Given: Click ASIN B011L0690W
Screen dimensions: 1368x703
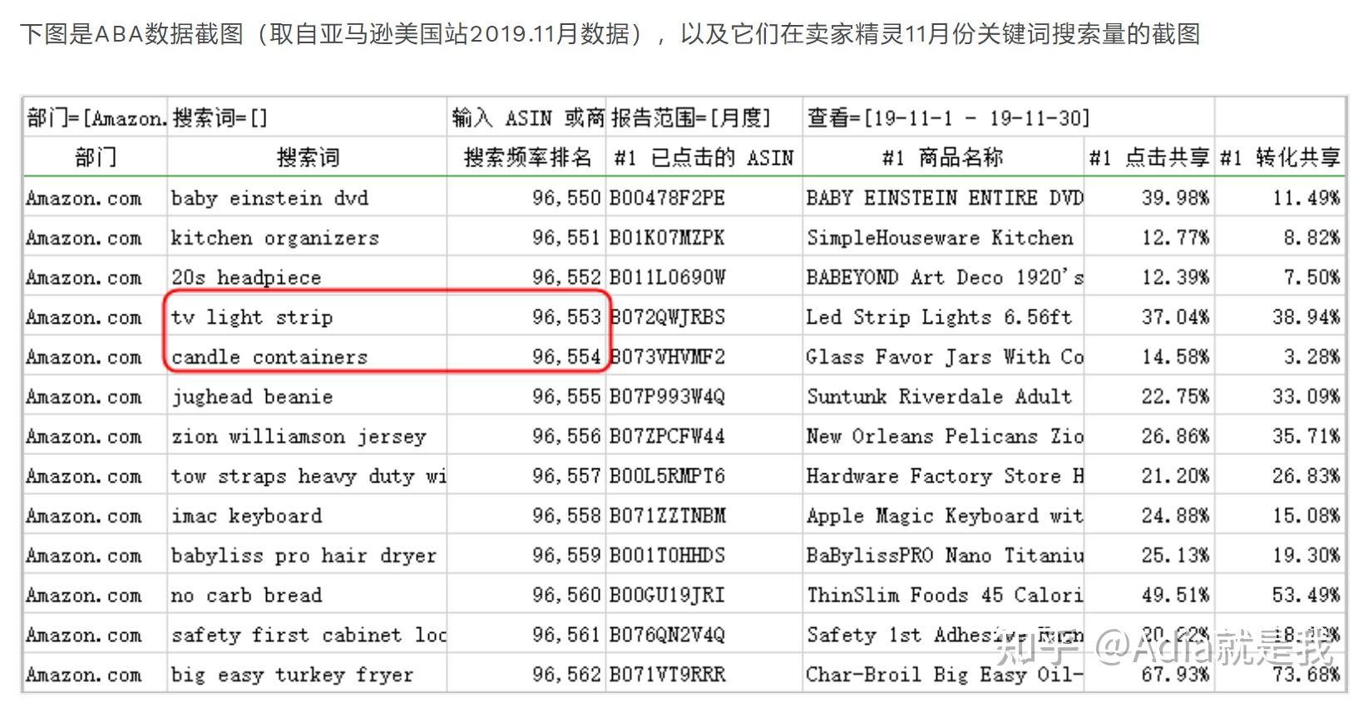Looking at the screenshot, I should (x=666, y=277).
